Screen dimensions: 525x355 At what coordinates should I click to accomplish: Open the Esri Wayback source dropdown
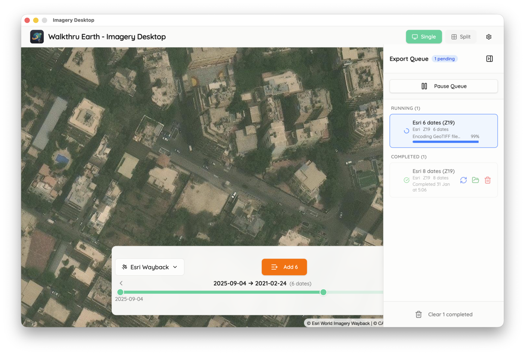click(150, 267)
